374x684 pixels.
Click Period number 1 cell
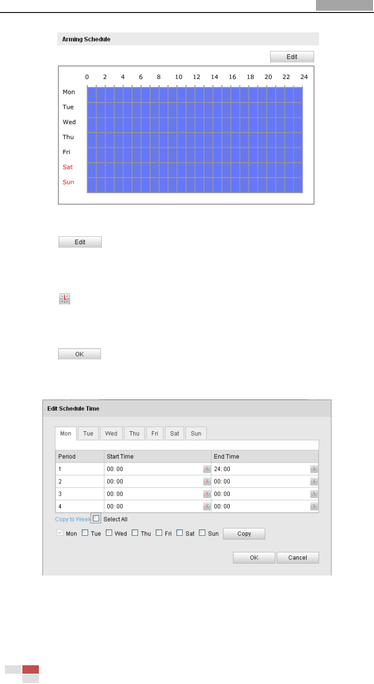point(80,469)
